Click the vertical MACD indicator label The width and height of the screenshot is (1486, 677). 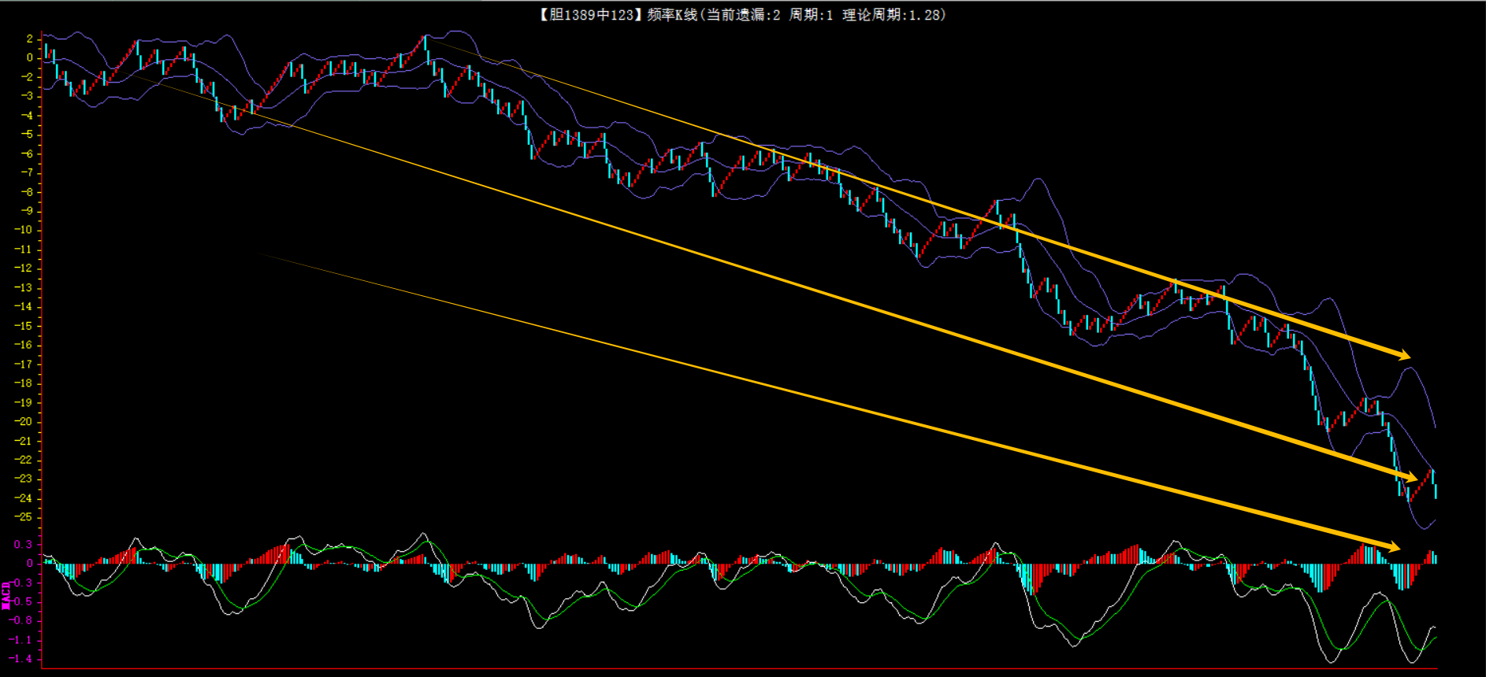coord(6,596)
